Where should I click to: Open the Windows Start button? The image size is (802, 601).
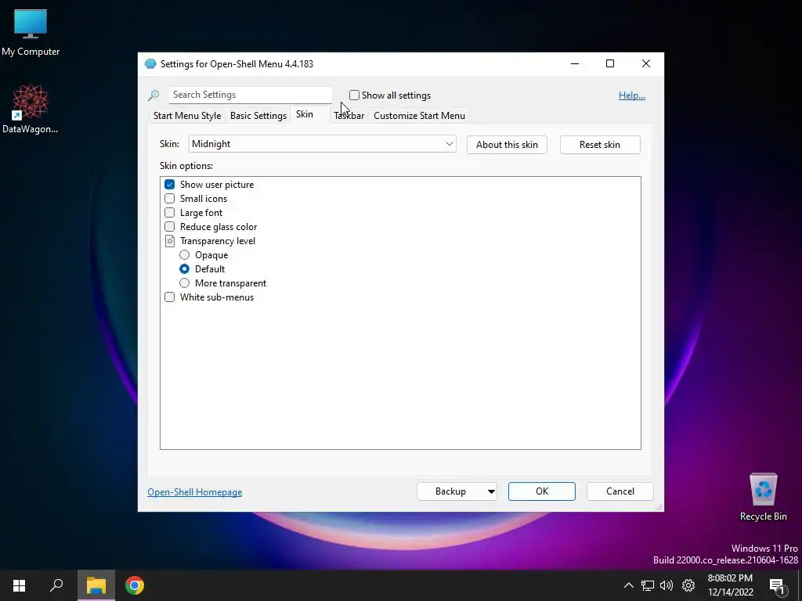coord(19,585)
